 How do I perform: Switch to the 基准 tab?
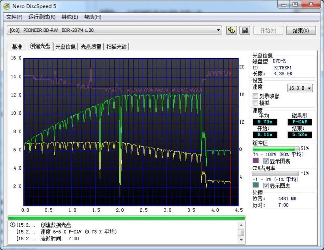17,47
